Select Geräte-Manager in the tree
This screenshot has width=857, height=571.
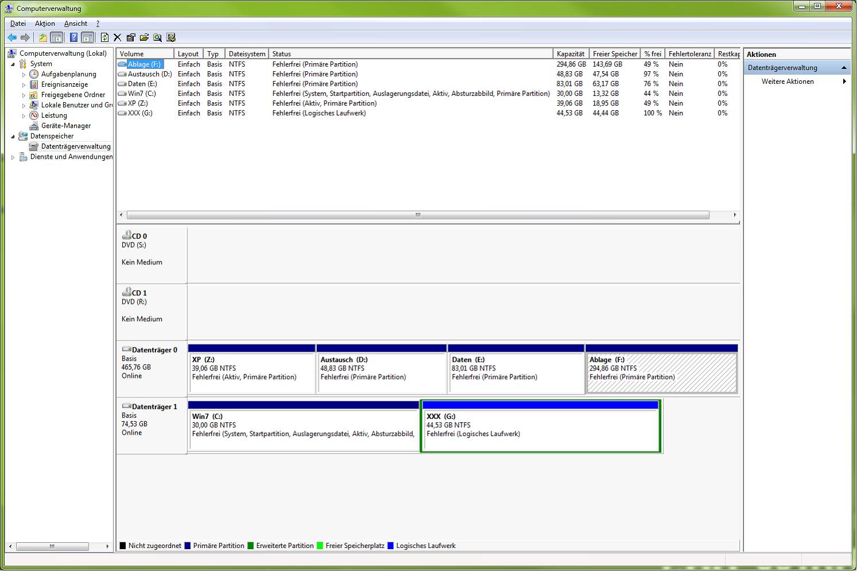pyautogui.click(x=66, y=126)
